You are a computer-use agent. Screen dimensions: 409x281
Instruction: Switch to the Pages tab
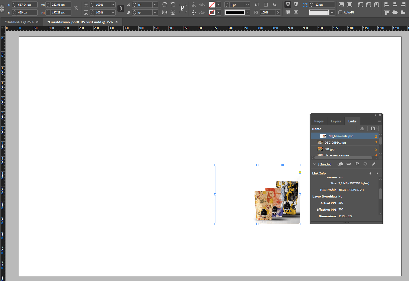[318, 121]
